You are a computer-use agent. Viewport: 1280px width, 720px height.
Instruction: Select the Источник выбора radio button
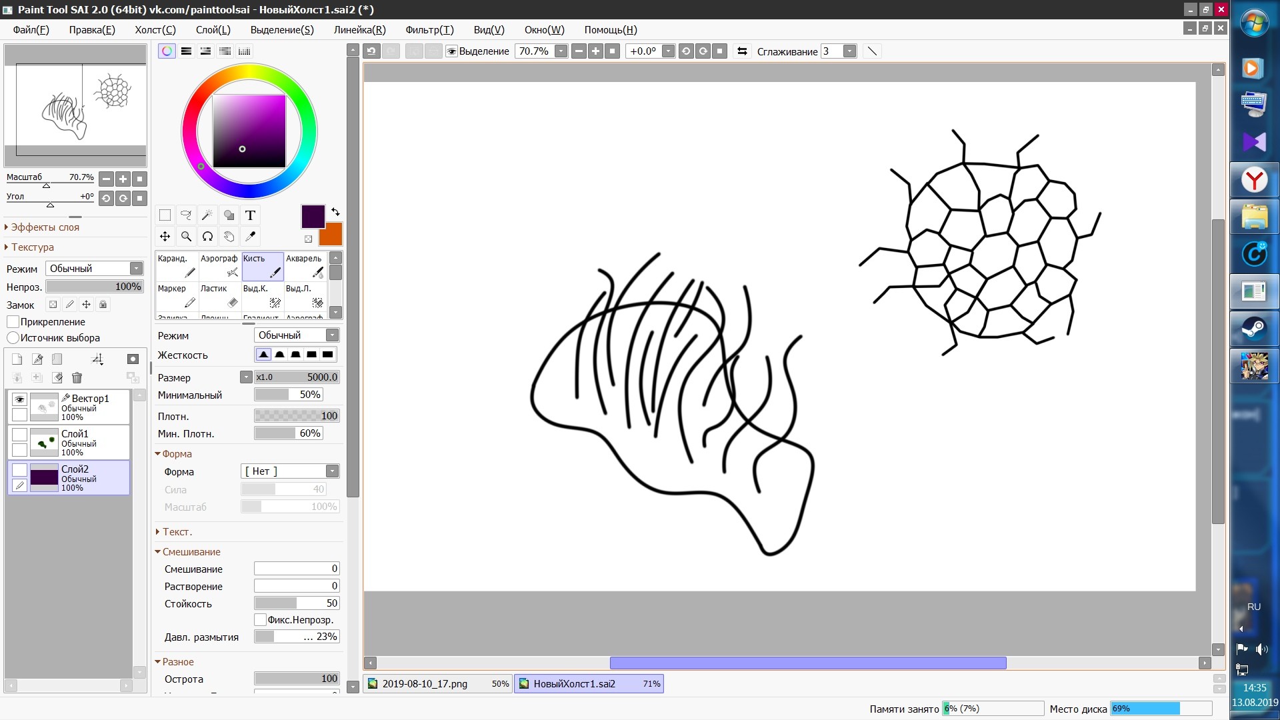pos(13,338)
